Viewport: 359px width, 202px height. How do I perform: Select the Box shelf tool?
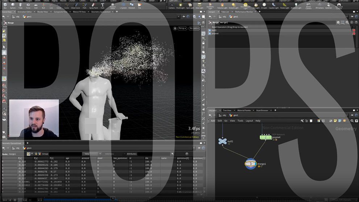(5, 5)
